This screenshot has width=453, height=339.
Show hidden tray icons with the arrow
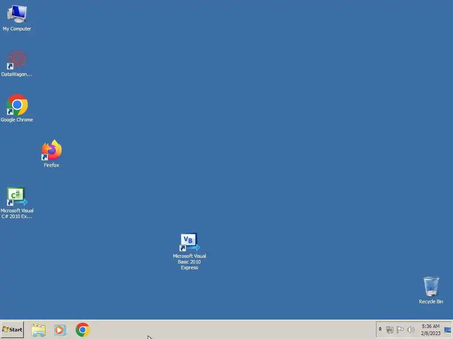click(x=380, y=329)
